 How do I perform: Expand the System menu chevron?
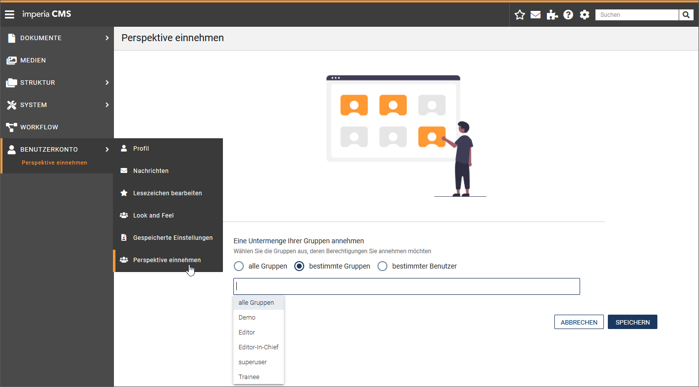tap(107, 105)
